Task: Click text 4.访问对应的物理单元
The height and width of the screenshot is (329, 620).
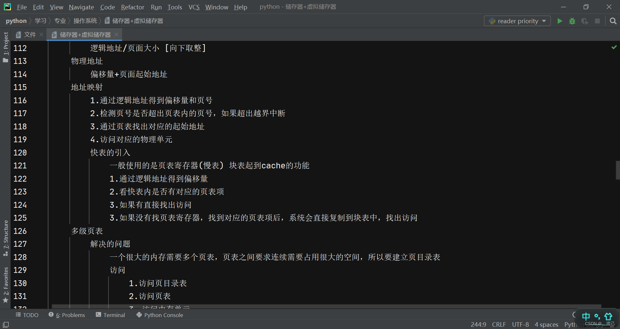Action: (131, 139)
